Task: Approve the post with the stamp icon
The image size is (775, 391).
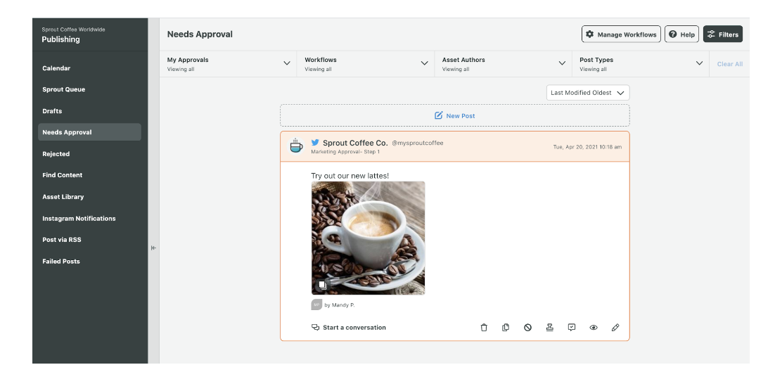Action: click(x=550, y=328)
